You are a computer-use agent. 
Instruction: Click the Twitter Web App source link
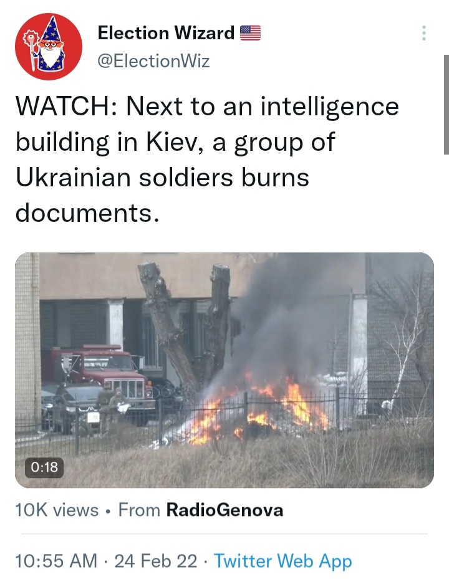click(x=282, y=561)
